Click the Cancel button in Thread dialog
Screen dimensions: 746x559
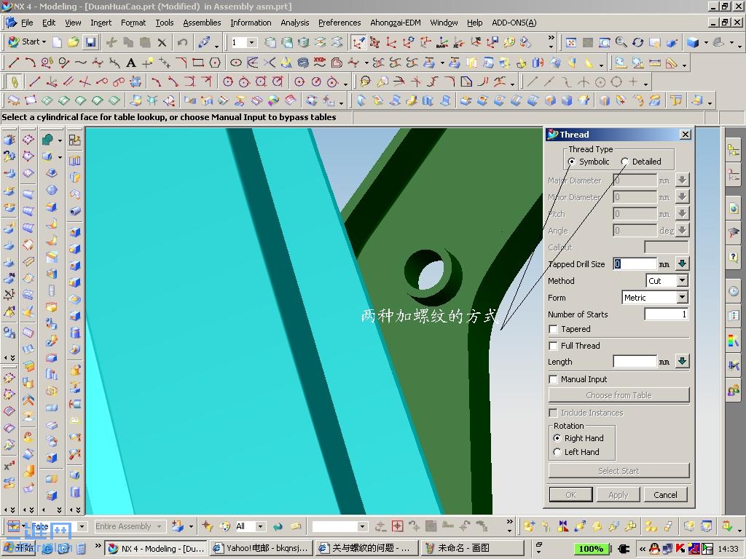pos(665,495)
